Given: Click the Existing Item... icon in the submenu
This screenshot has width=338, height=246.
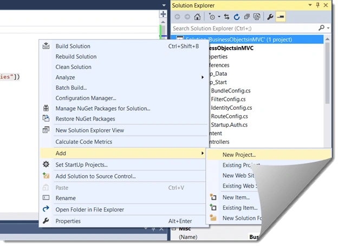Looking at the screenshot, I should pyautogui.click(x=213, y=207).
